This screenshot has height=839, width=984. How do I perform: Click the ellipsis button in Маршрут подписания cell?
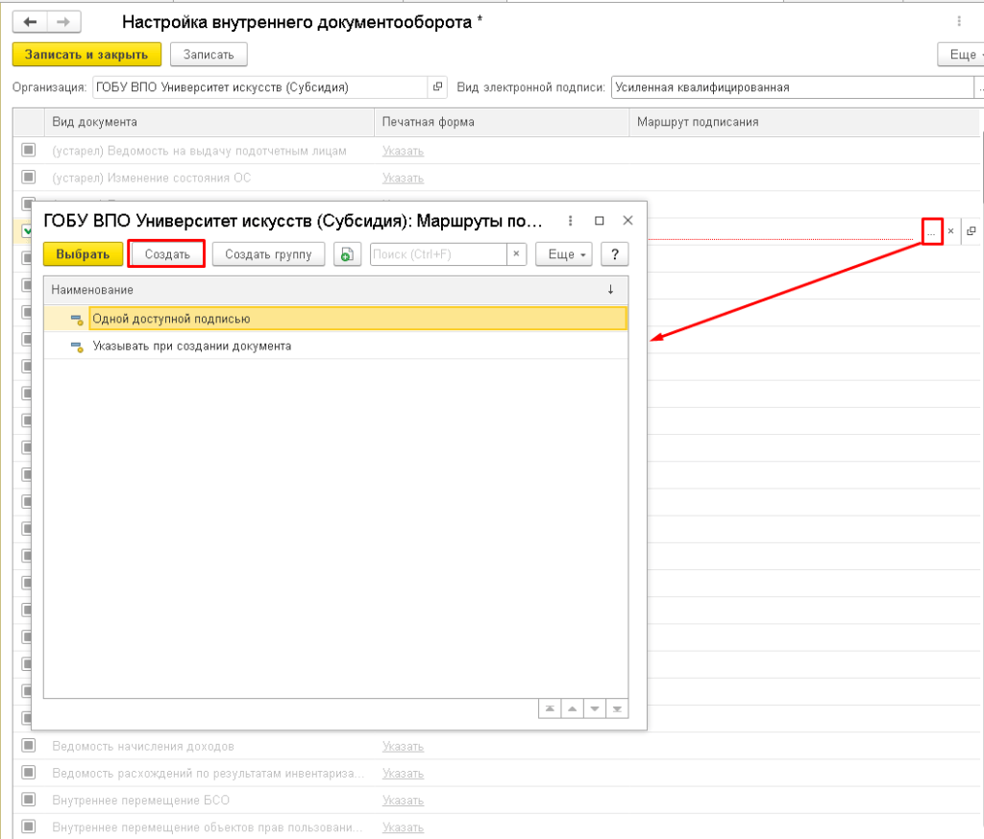pyautogui.click(x=930, y=231)
